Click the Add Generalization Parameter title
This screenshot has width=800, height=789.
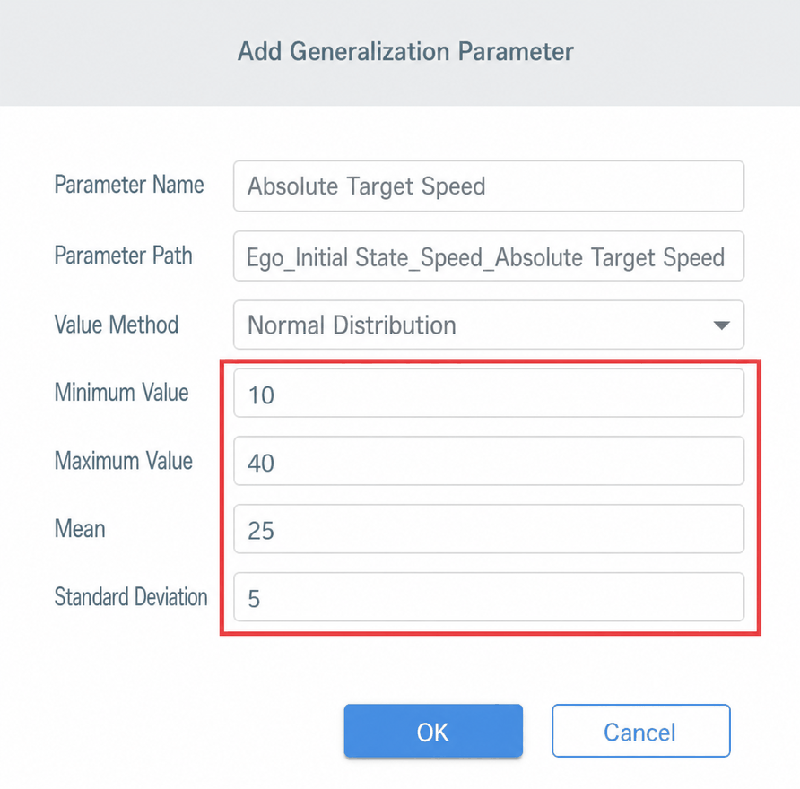click(x=405, y=51)
